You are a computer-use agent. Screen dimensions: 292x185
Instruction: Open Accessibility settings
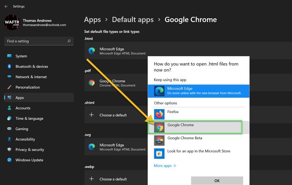click(39, 139)
